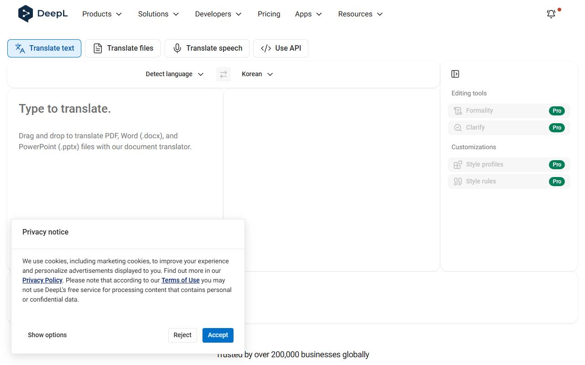Open the Detect language source selector
Viewport: 585px width, 365px height.
click(x=175, y=74)
